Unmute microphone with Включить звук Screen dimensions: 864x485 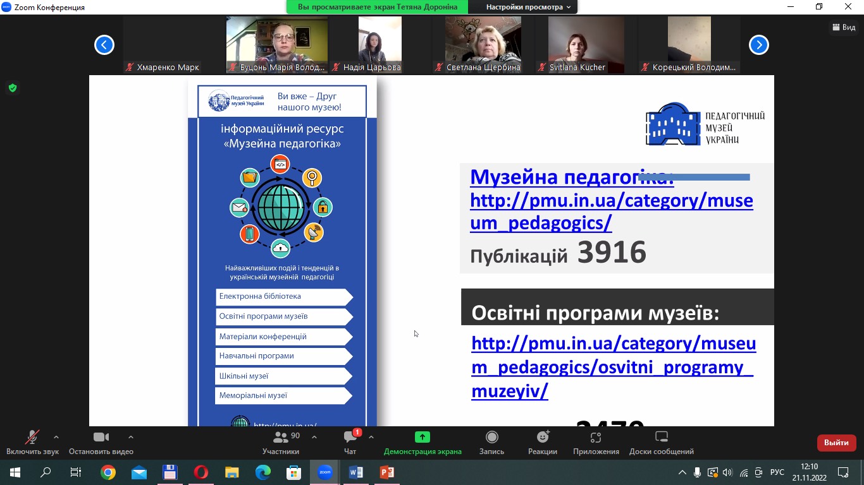[x=32, y=442]
